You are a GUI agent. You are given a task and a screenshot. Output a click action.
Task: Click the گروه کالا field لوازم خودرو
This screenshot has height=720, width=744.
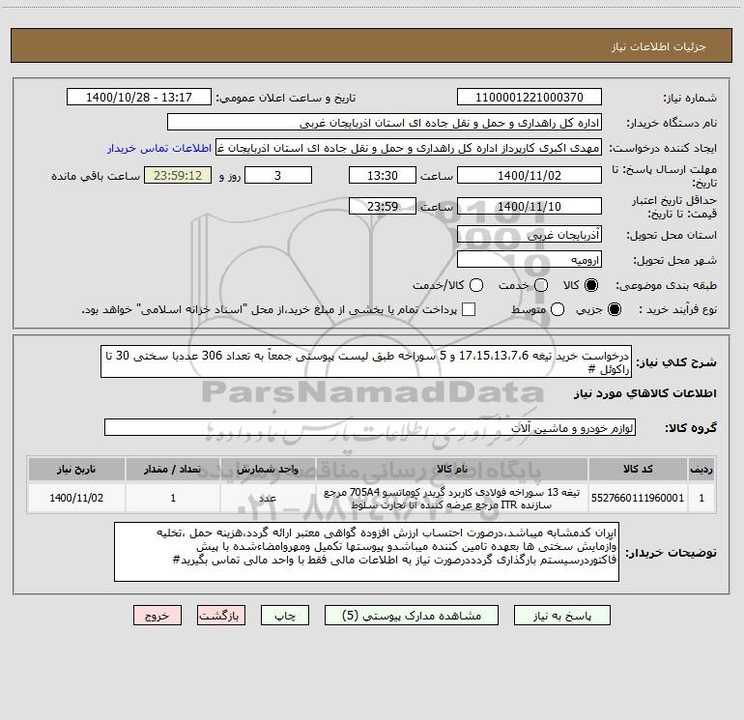(370, 427)
